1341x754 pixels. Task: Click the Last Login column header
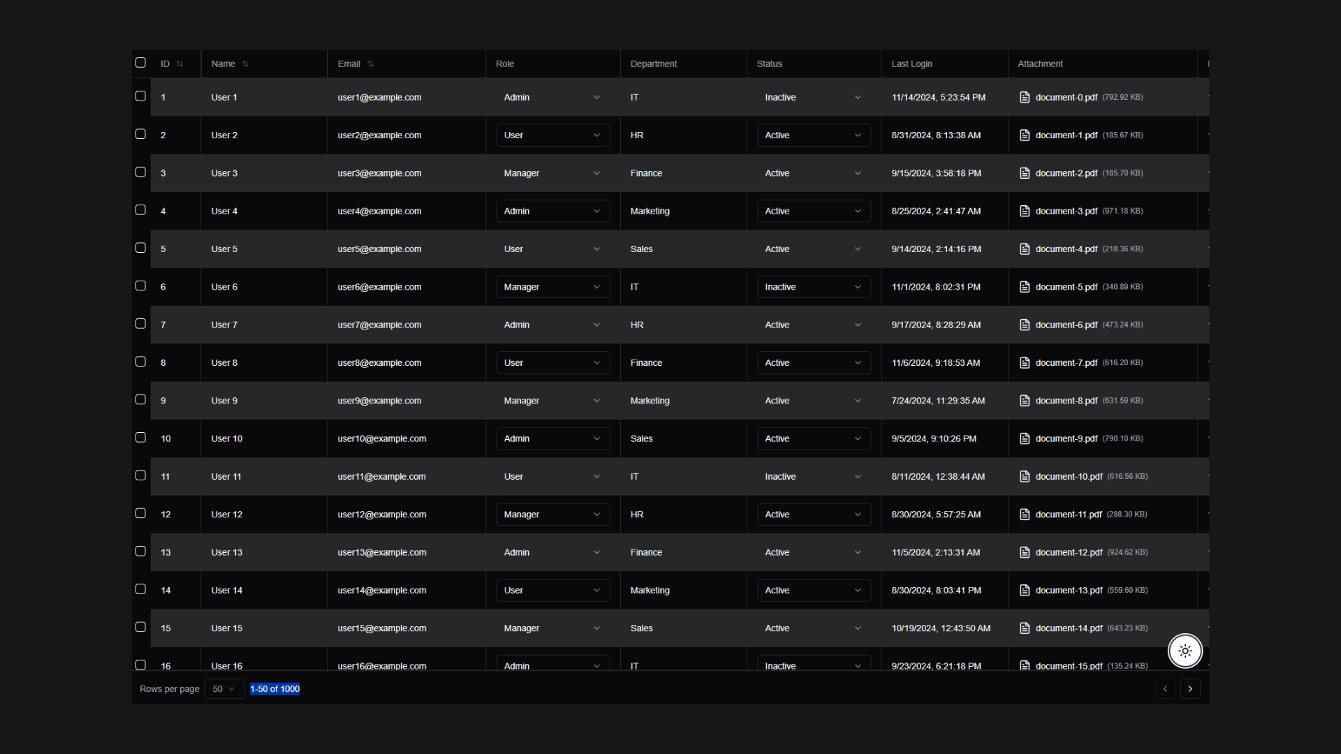(x=911, y=64)
